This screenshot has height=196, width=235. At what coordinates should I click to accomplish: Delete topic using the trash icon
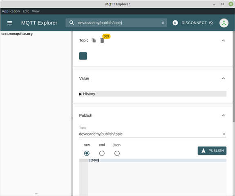102,40
